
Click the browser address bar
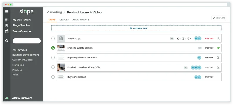pos(120,5)
